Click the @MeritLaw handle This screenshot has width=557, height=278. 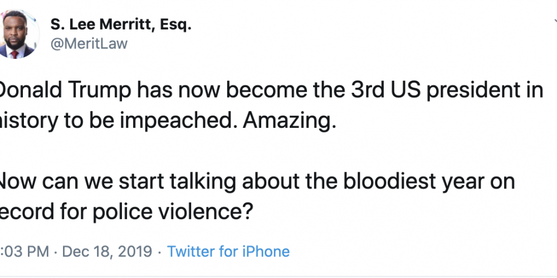(89, 43)
